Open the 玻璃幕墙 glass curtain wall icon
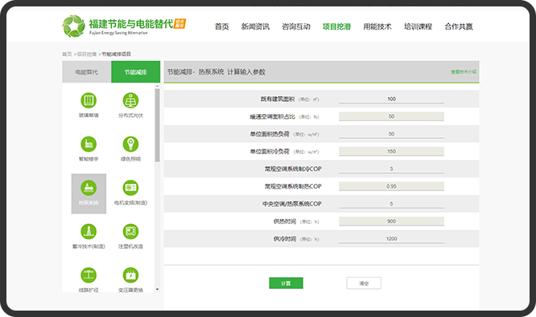 click(x=89, y=100)
